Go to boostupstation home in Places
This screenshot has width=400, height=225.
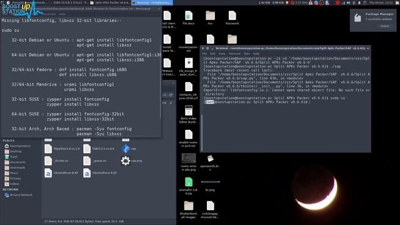17,146
